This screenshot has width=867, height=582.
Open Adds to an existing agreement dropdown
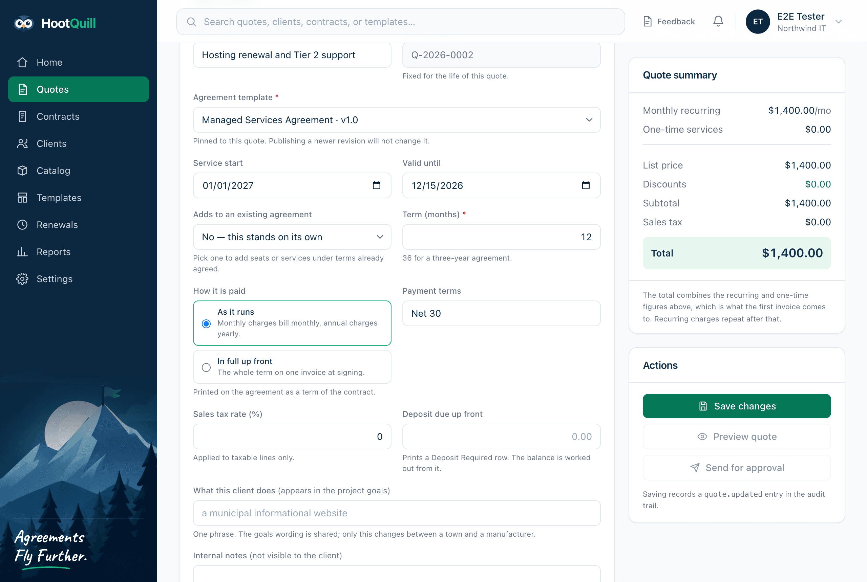coord(292,237)
